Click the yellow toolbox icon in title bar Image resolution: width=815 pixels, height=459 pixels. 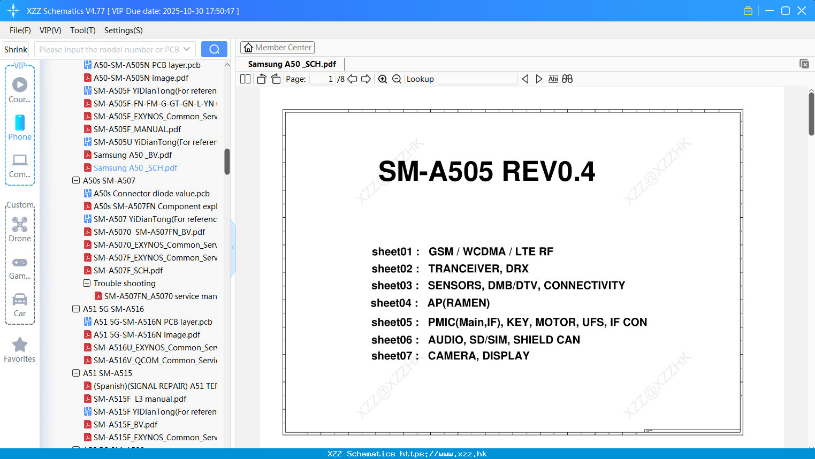coord(748,11)
